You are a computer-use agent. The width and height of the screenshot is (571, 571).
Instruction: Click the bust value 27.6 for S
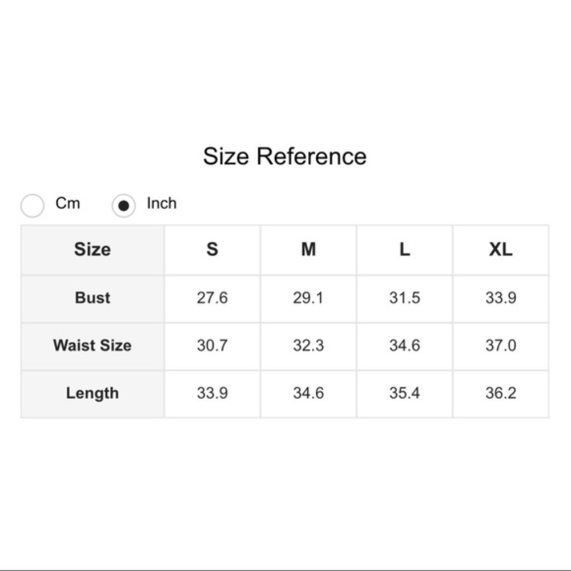pos(212,298)
